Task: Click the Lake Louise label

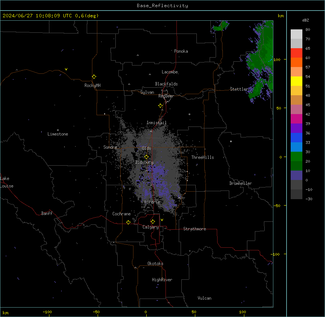Action: click(7, 182)
